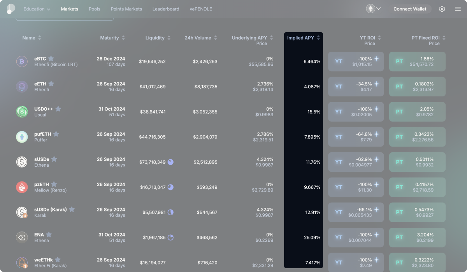Click ENA implied APY 25.09%
Image resolution: width=467 pixels, height=272 pixels.
click(312, 237)
